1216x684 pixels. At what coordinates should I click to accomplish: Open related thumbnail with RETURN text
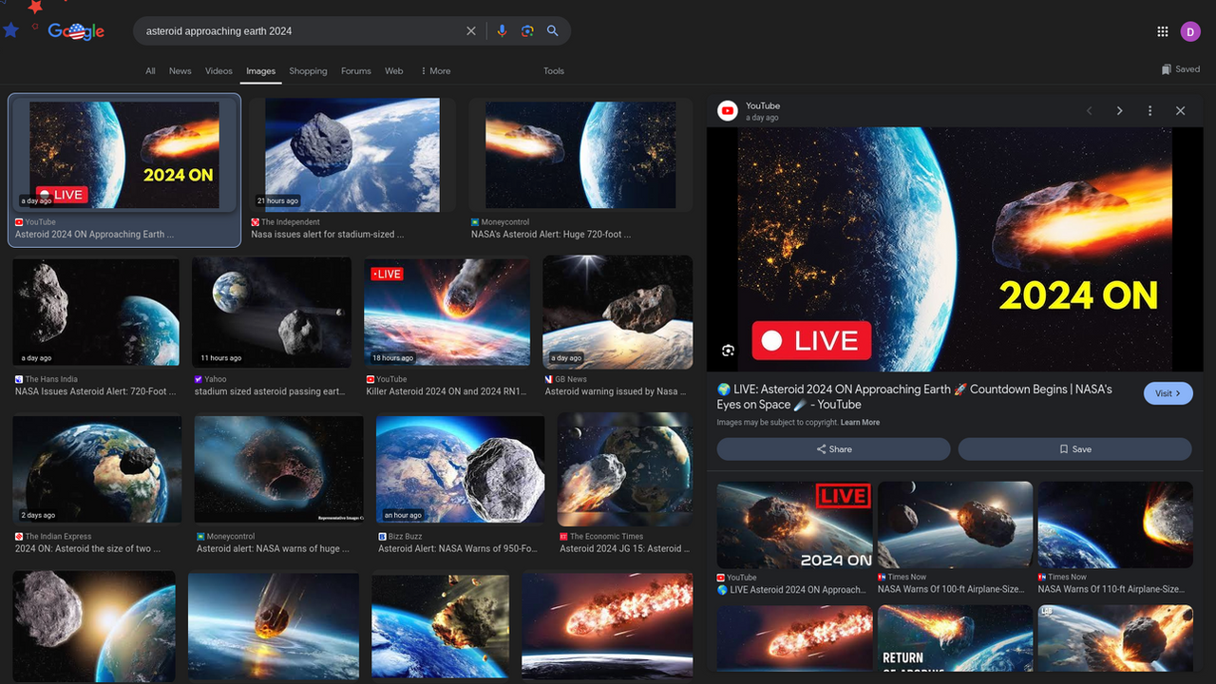click(x=955, y=638)
